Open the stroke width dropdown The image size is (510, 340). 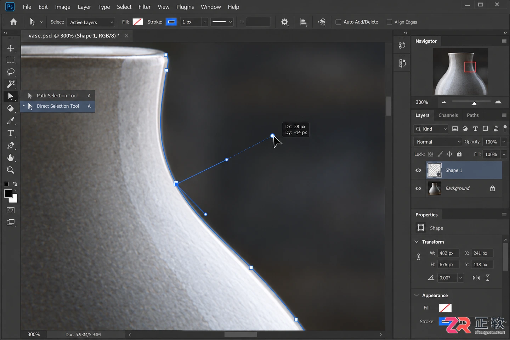click(x=205, y=22)
